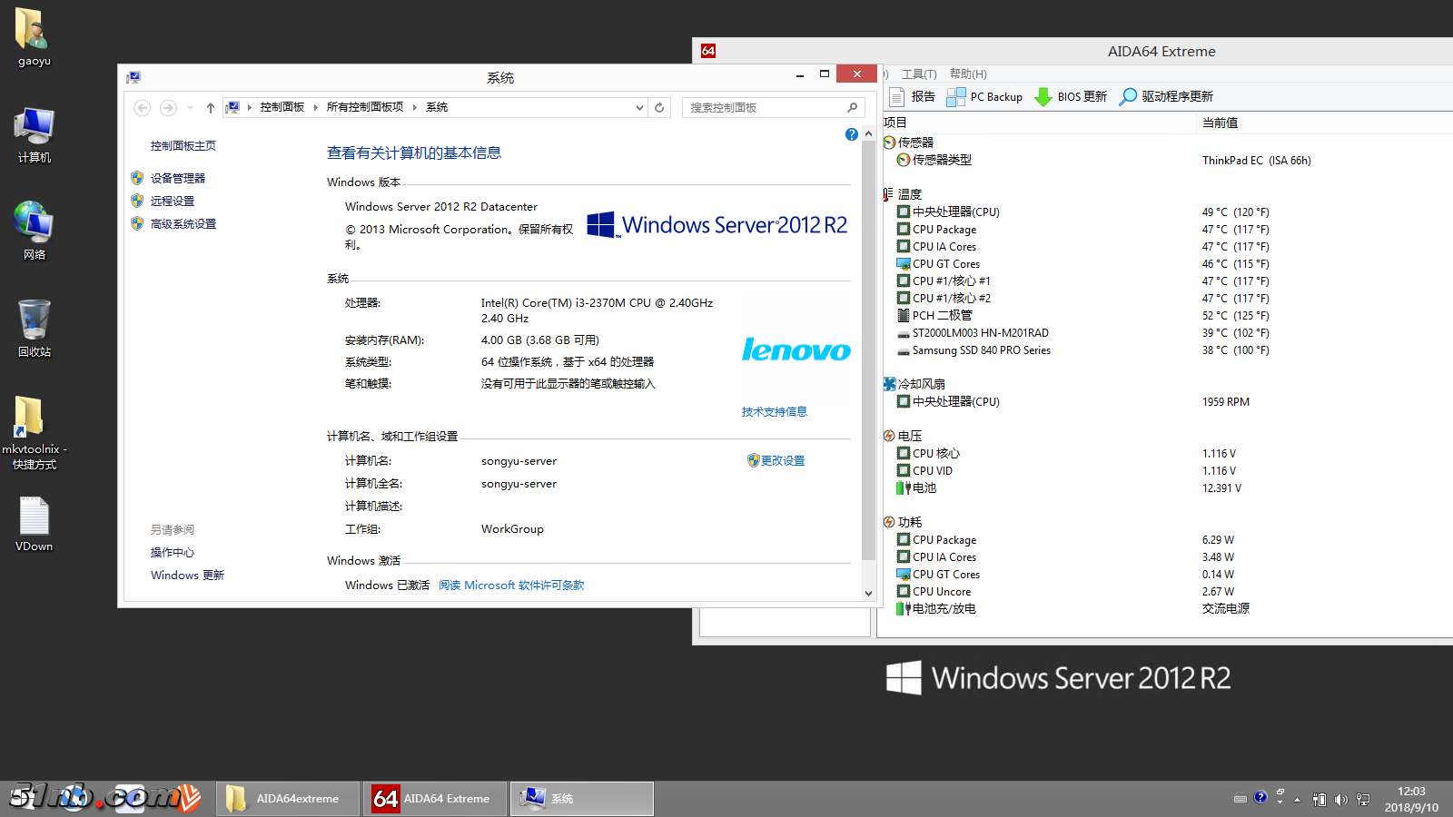Open the 帮助(H) menu
Screen dimensions: 1453x817
pos(967,74)
